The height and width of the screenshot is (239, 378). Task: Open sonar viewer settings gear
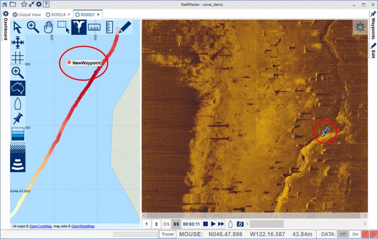(x=360, y=27)
